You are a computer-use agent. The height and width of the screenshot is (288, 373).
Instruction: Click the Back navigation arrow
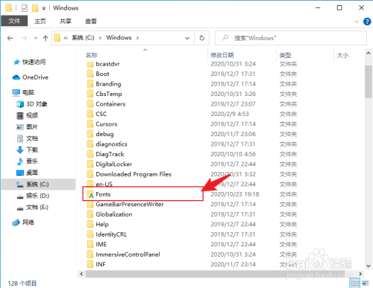pyautogui.click(x=10, y=38)
